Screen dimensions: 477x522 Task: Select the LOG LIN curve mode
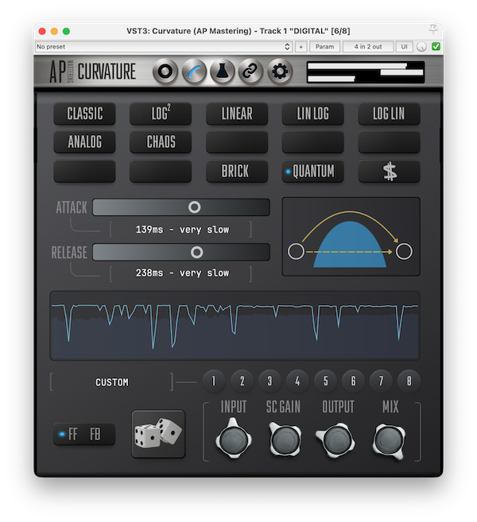tap(389, 114)
